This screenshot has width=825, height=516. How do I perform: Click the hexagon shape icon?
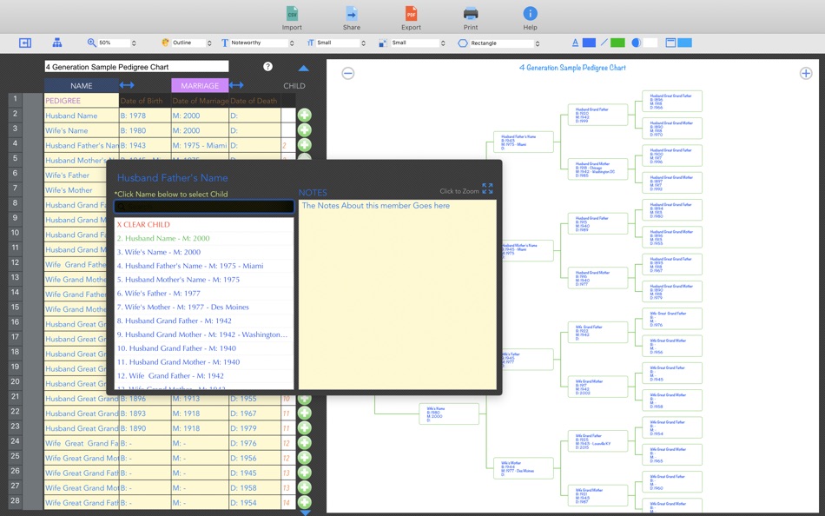[463, 43]
